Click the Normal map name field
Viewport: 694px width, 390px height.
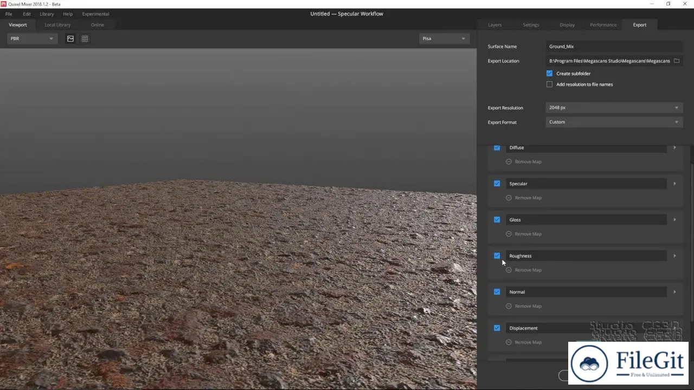(586, 291)
